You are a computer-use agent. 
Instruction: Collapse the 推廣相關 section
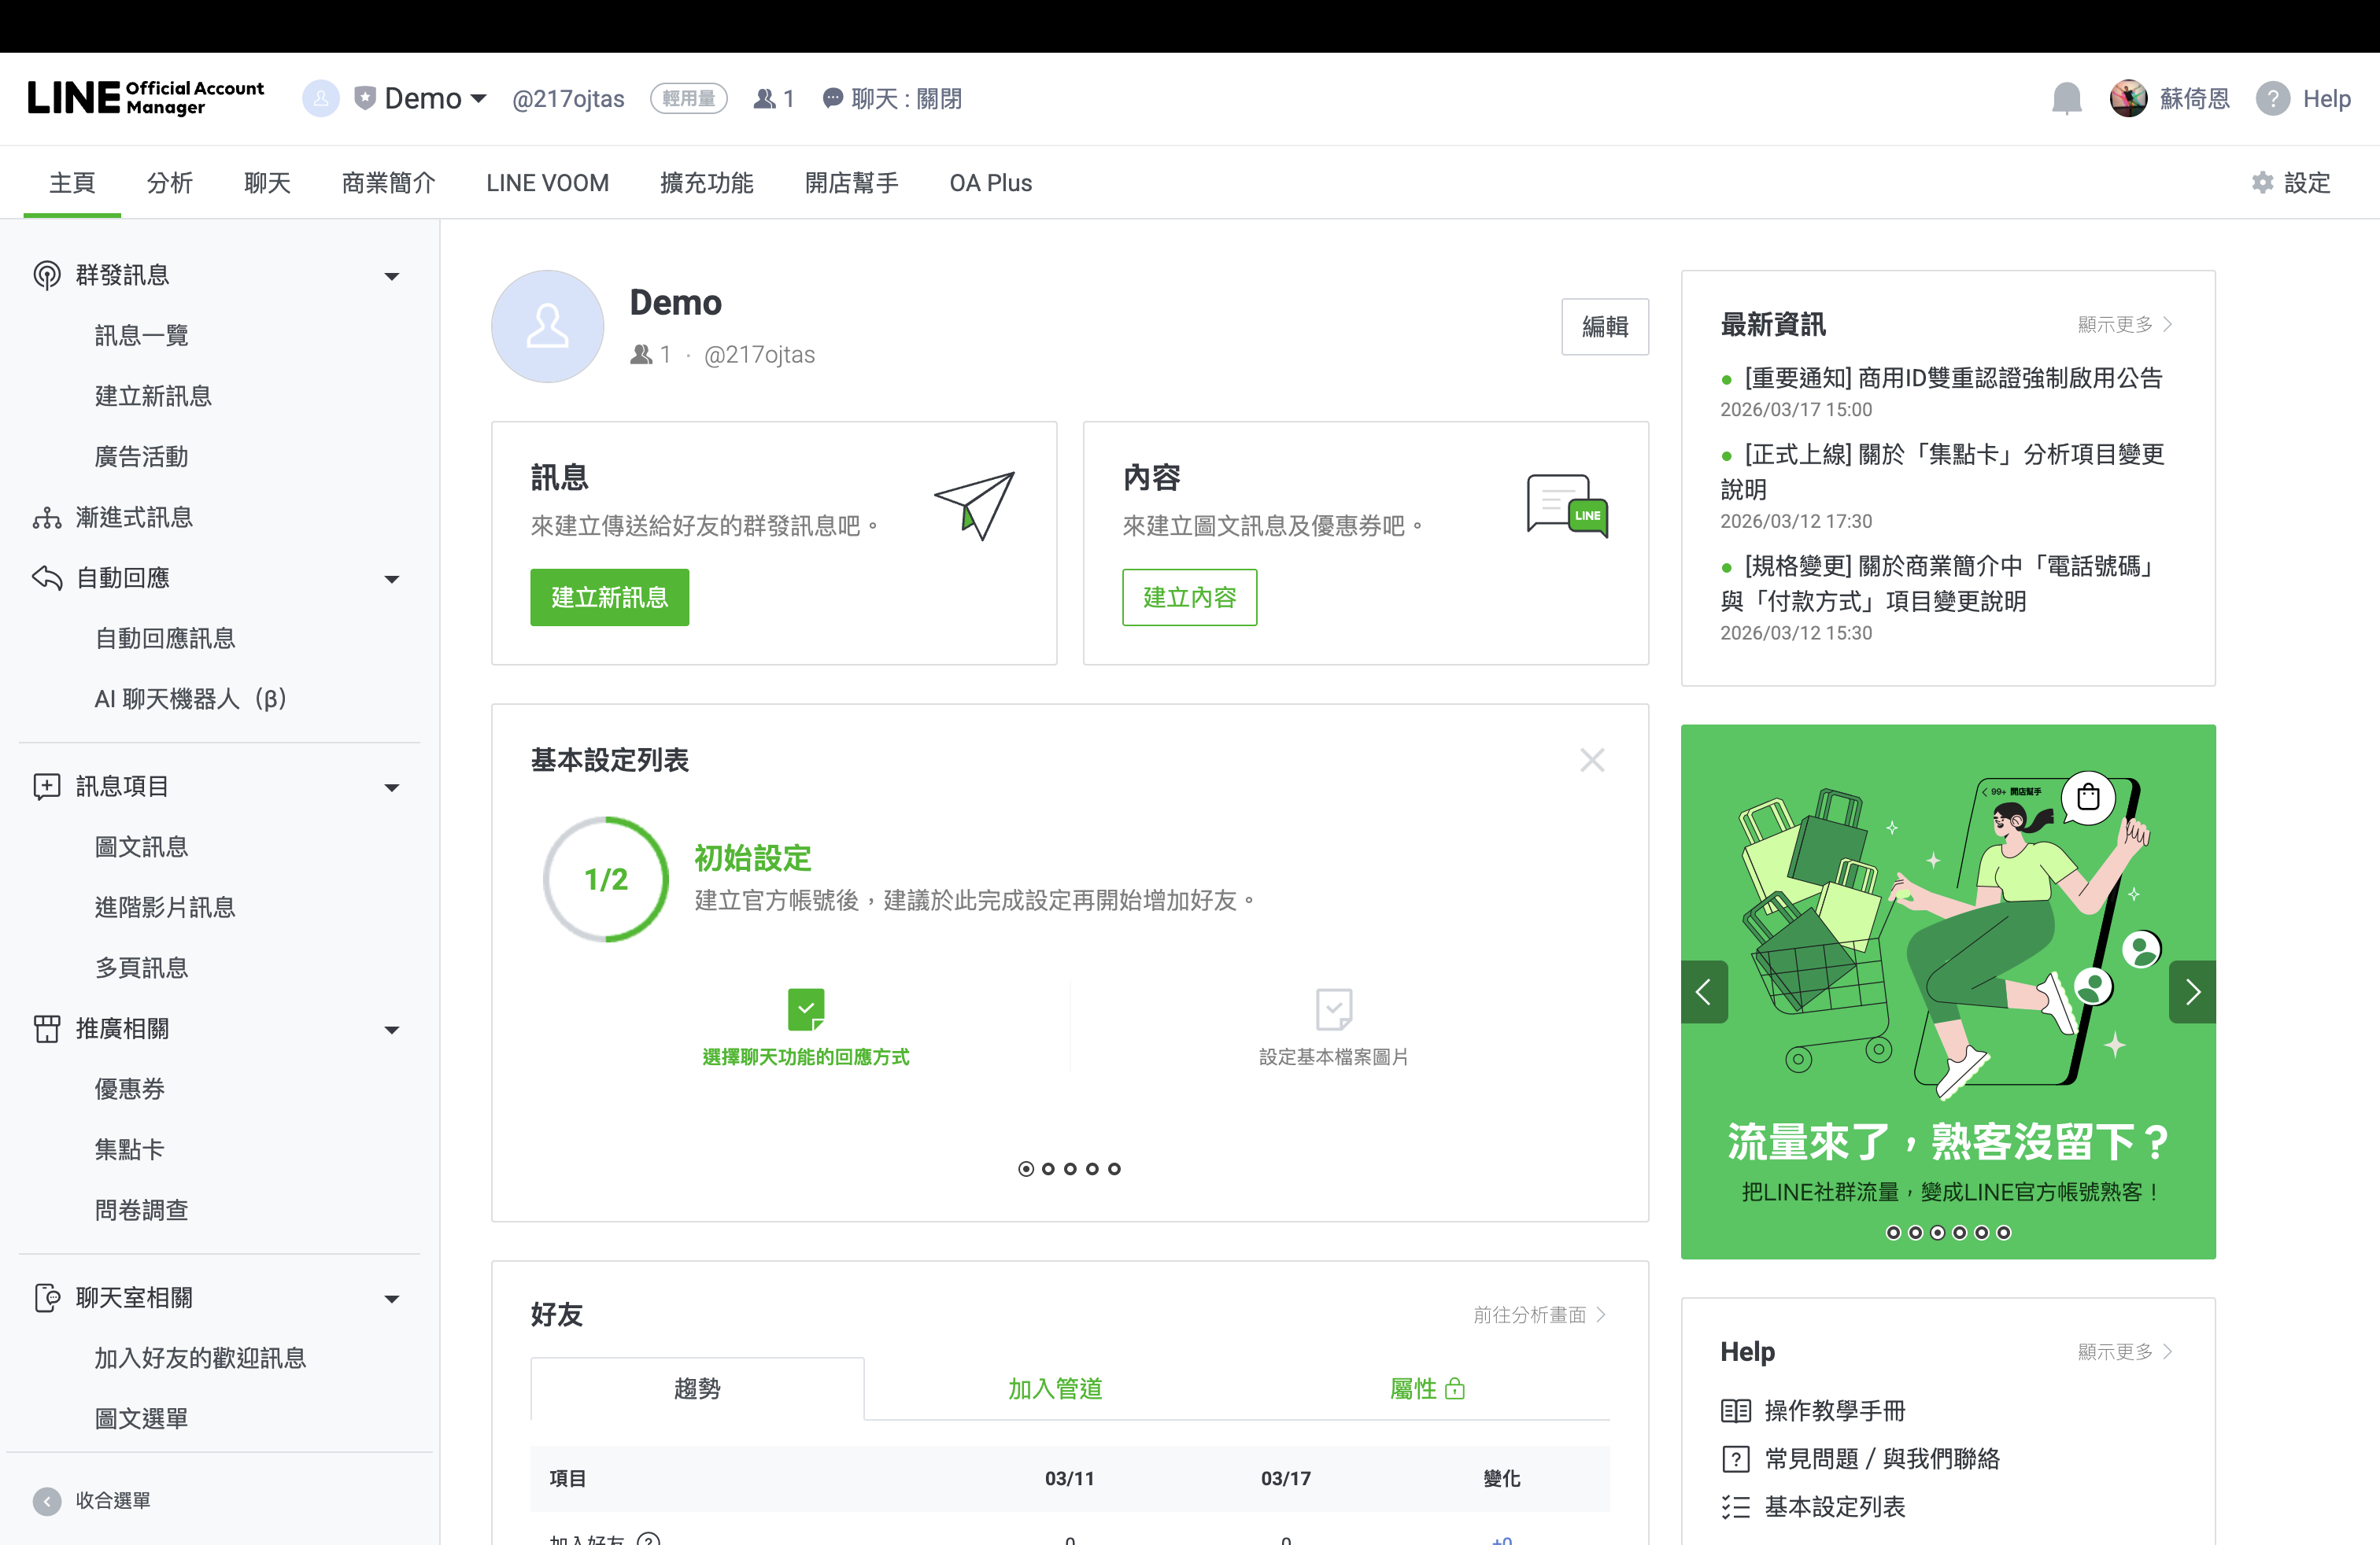tap(391, 1029)
